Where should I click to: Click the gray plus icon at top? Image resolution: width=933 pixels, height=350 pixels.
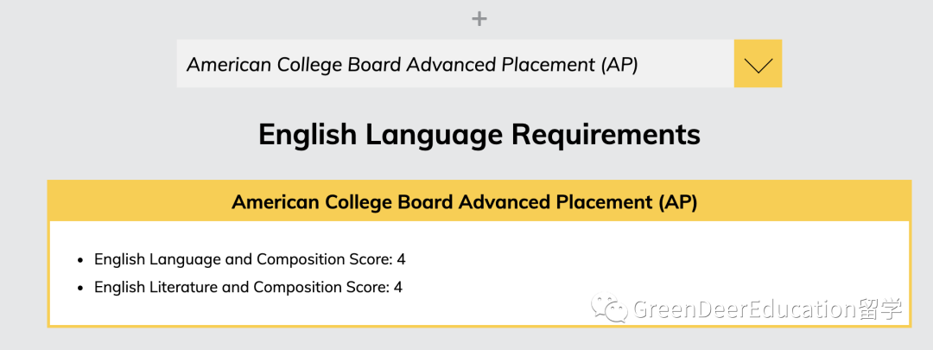[479, 19]
